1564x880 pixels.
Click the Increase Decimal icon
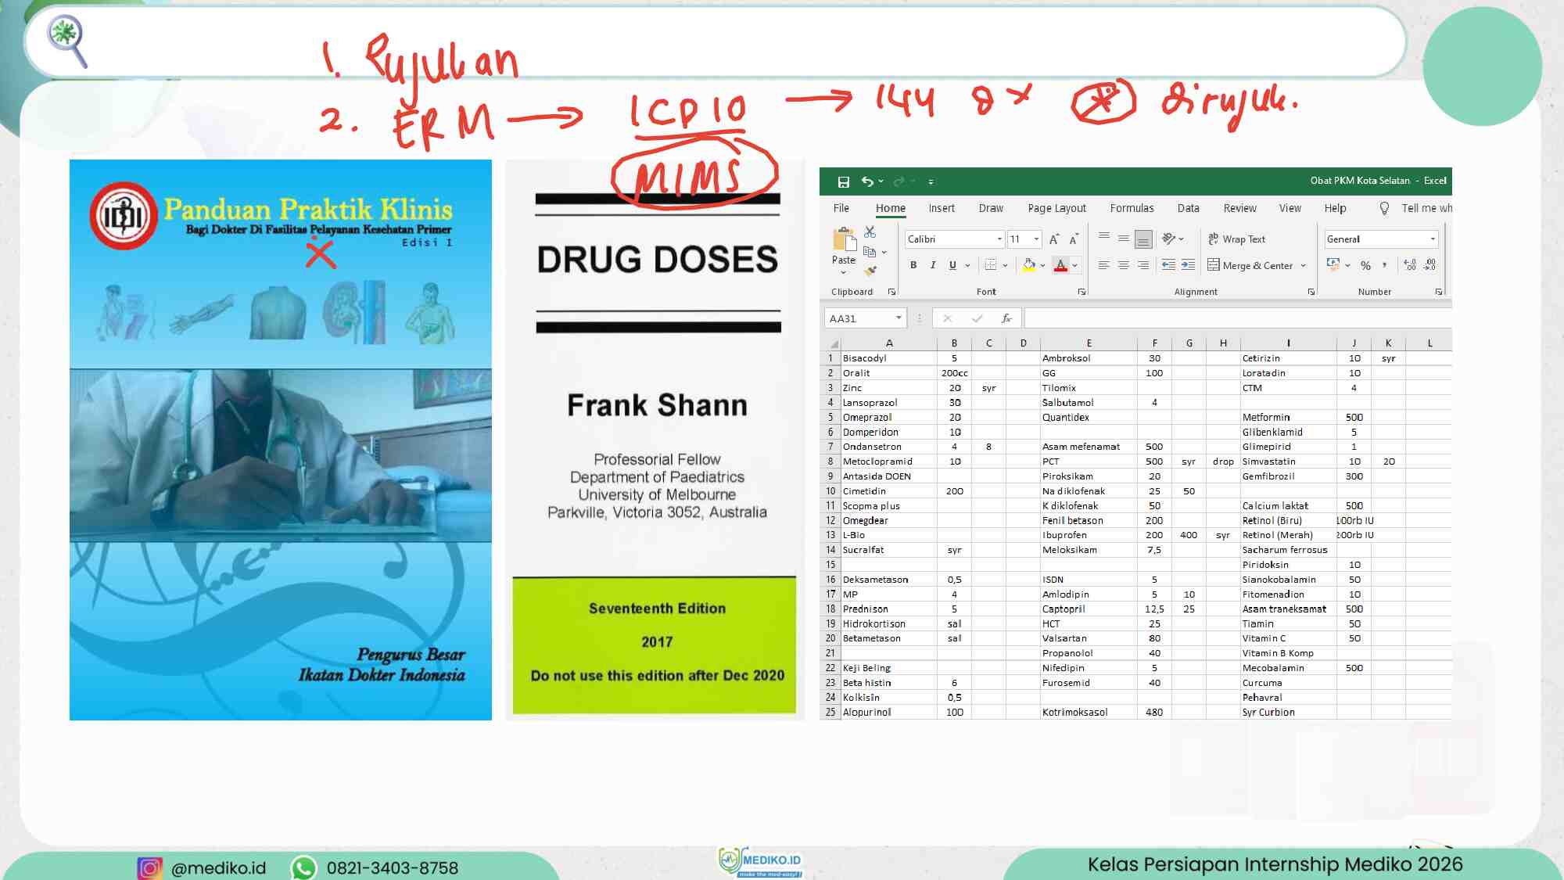(x=1409, y=265)
